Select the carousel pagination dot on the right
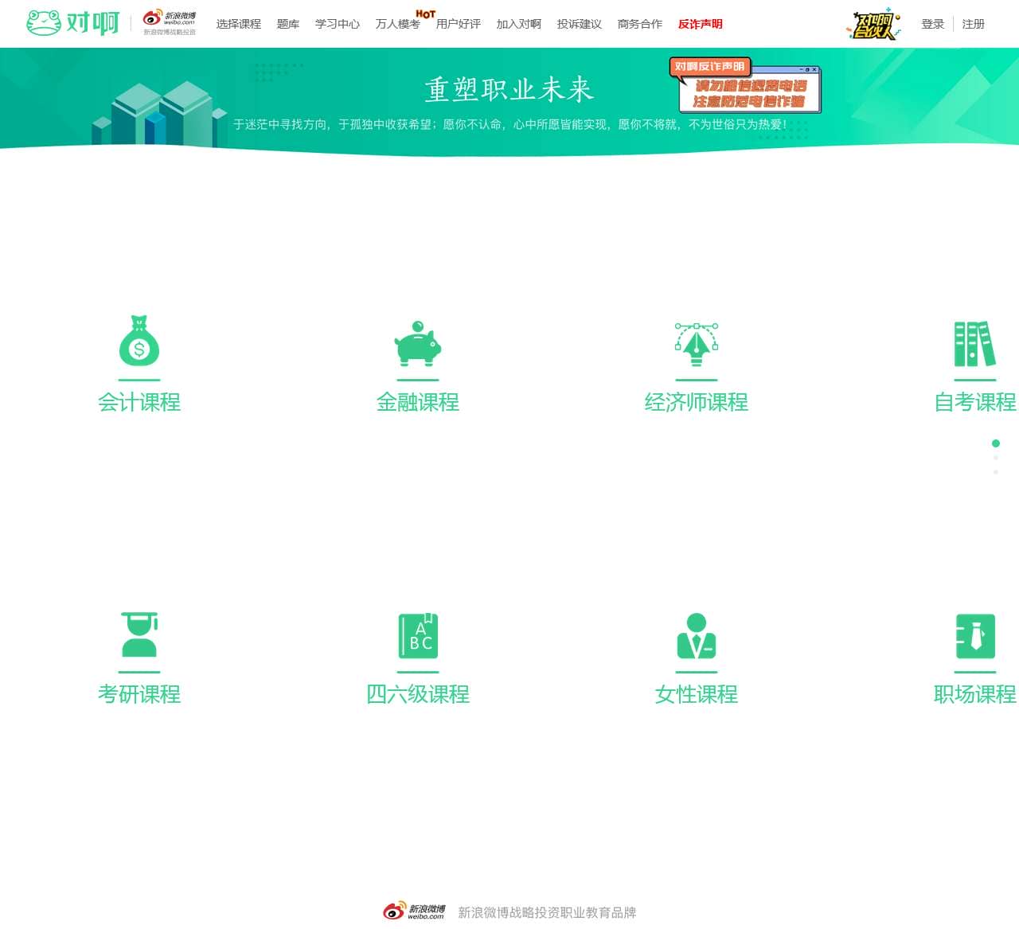Image resolution: width=1019 pixels, height=929 pixels. pos(996,443)
